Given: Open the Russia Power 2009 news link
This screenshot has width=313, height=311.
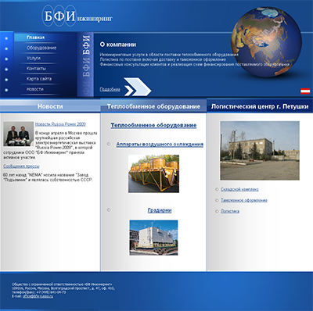Looking at the screenshot, I should point(60,124).
